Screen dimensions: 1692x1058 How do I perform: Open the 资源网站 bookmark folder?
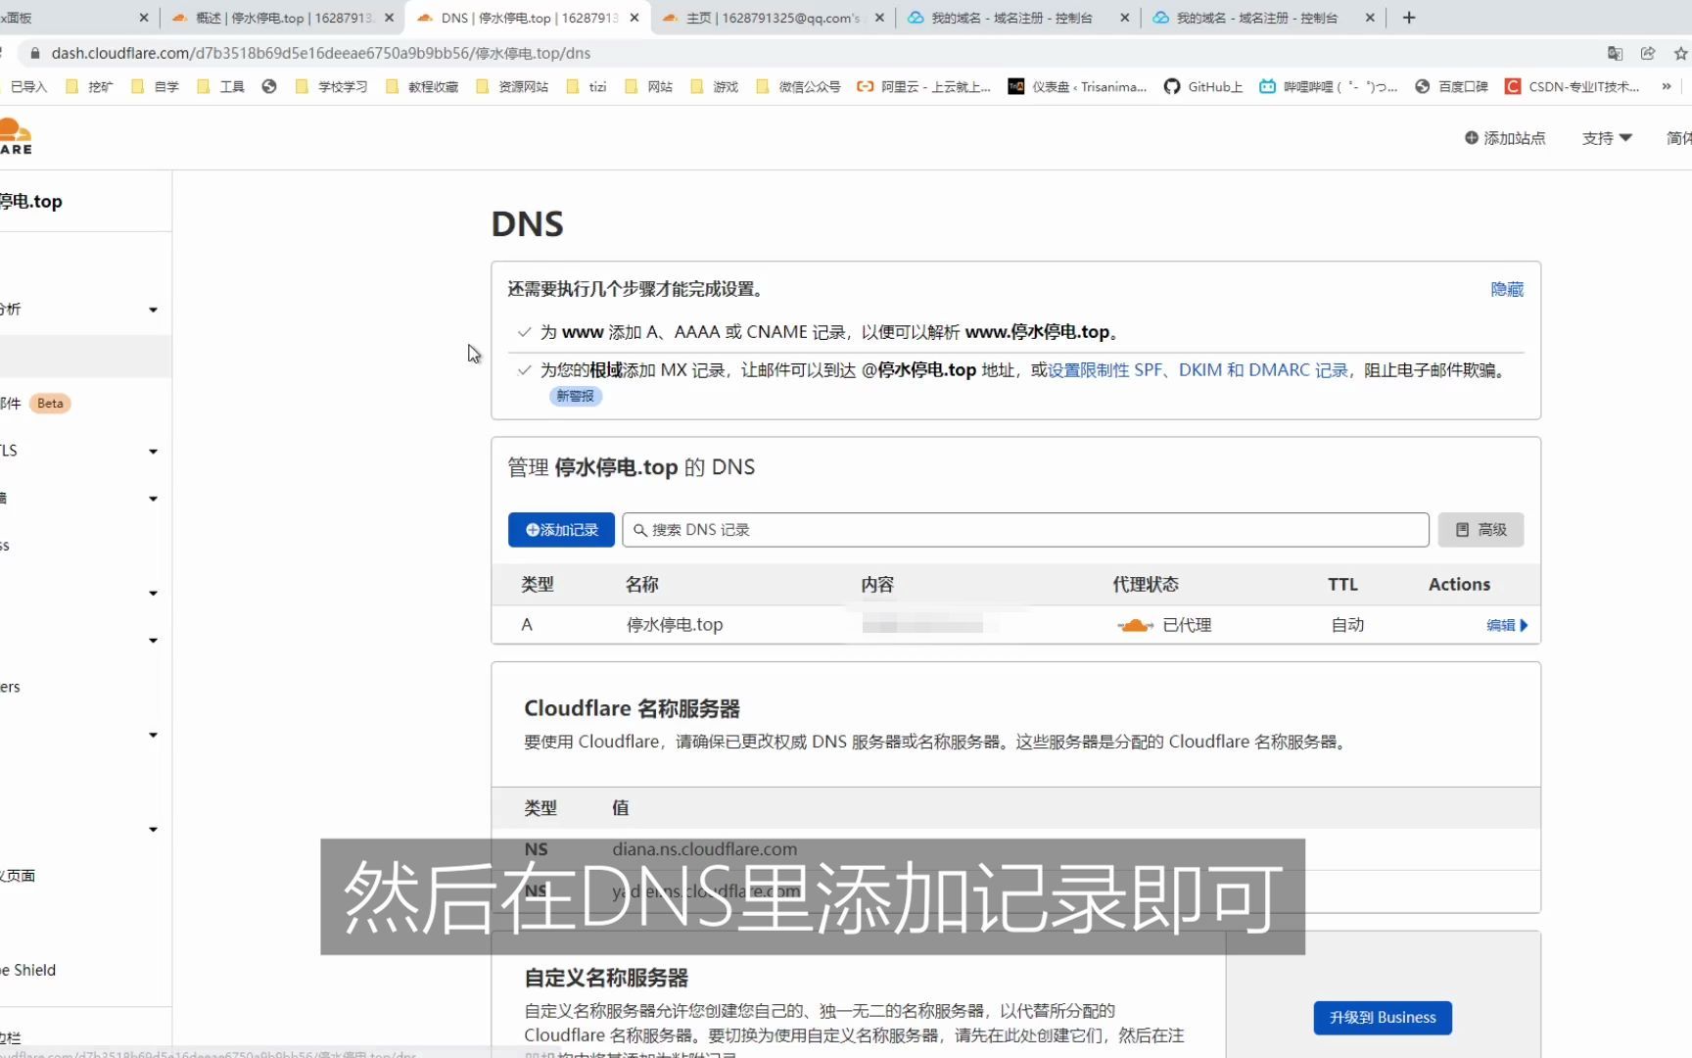(x=512, y=86)
